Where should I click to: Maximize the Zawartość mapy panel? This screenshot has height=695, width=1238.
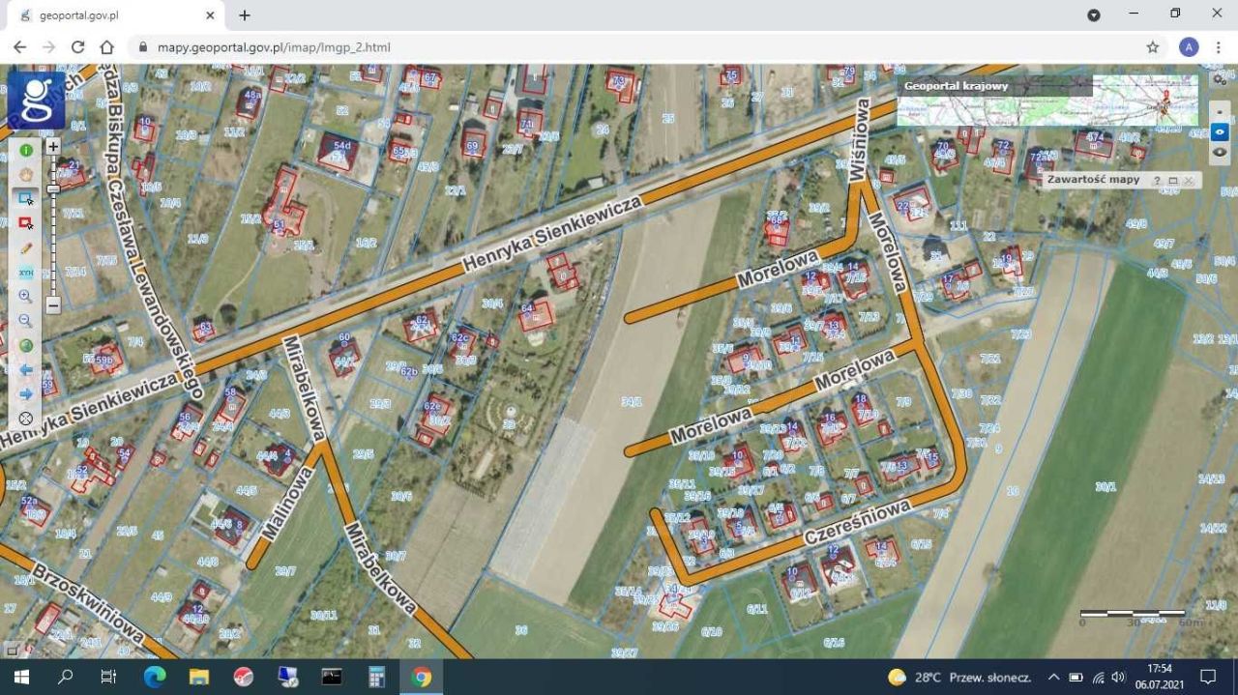pos(1172,181)
